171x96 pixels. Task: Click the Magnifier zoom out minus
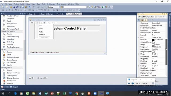(129, 83)
